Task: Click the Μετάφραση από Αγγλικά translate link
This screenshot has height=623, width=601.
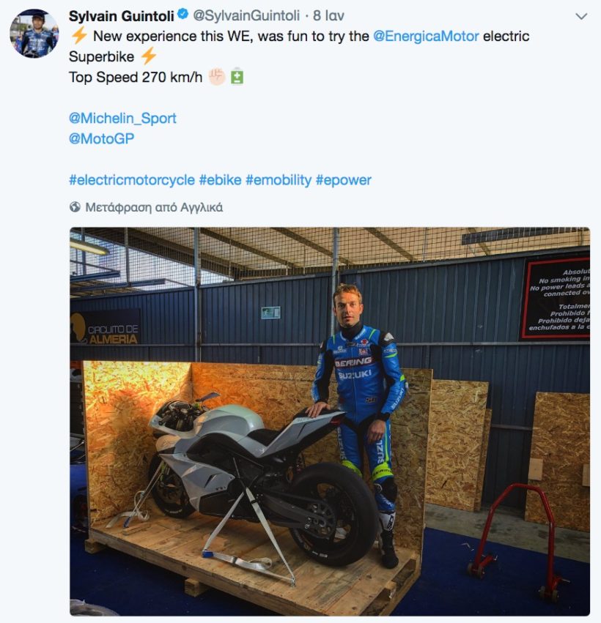Action: [154, 207]
